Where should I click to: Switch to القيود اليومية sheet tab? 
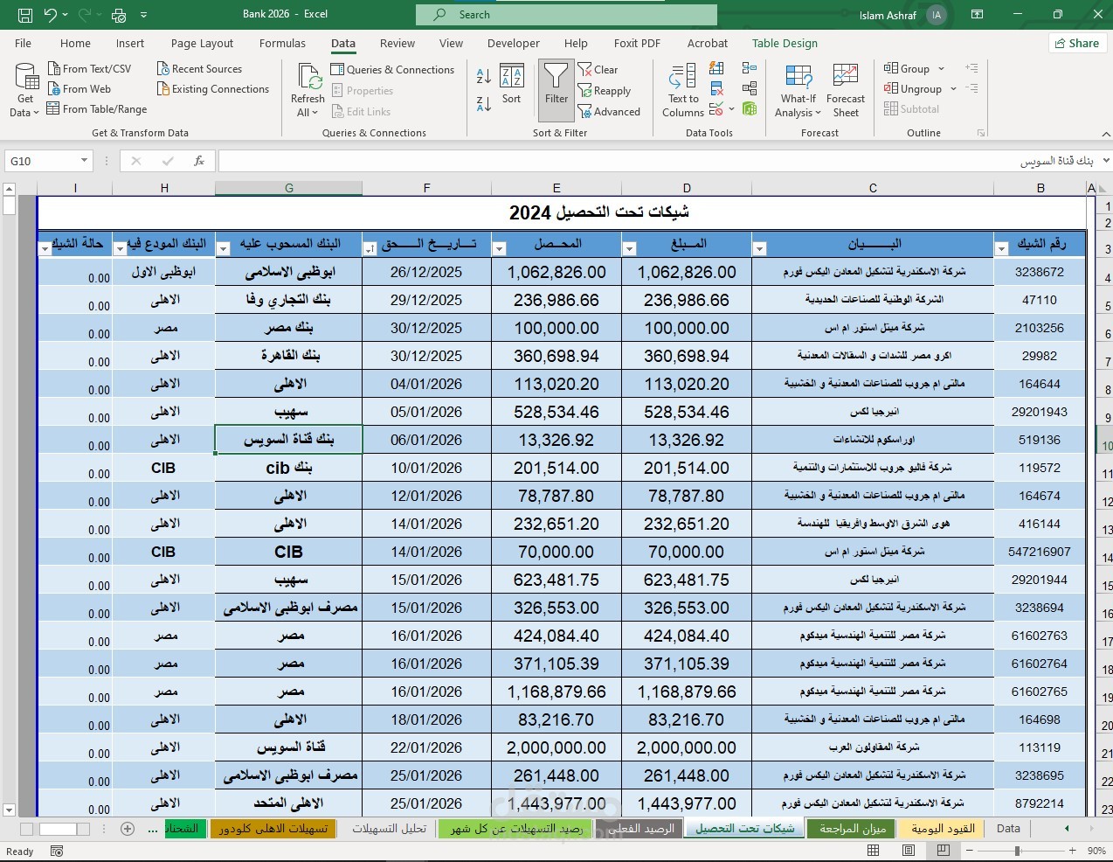(942, 828)
